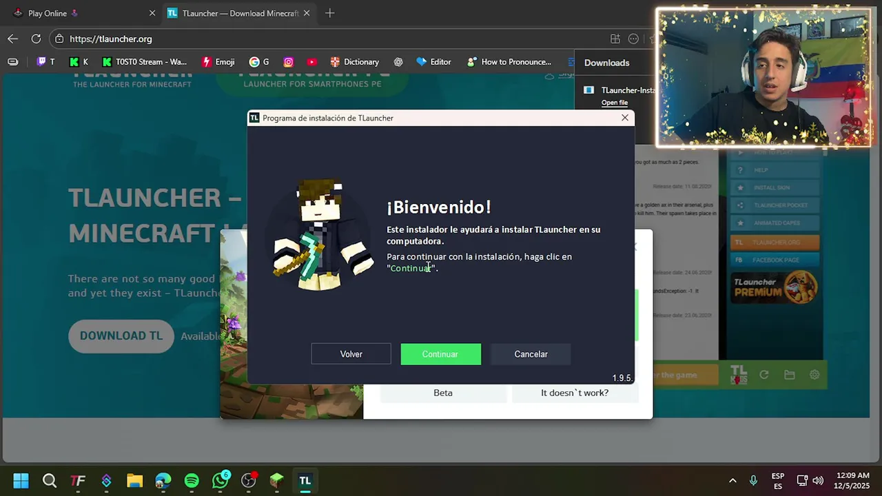Close the Play Online tab
Screen dimensions: 882x496
point(152,13)
